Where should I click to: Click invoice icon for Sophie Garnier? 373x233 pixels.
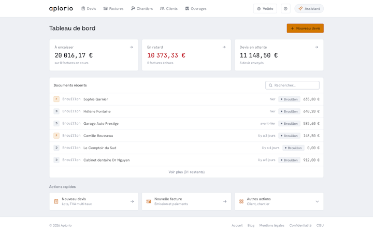(56, 99)
